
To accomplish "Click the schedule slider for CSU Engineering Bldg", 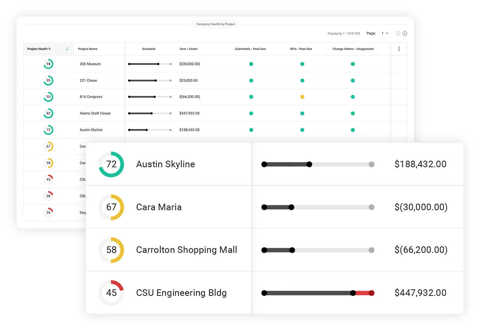I will [x=317, y=293].
